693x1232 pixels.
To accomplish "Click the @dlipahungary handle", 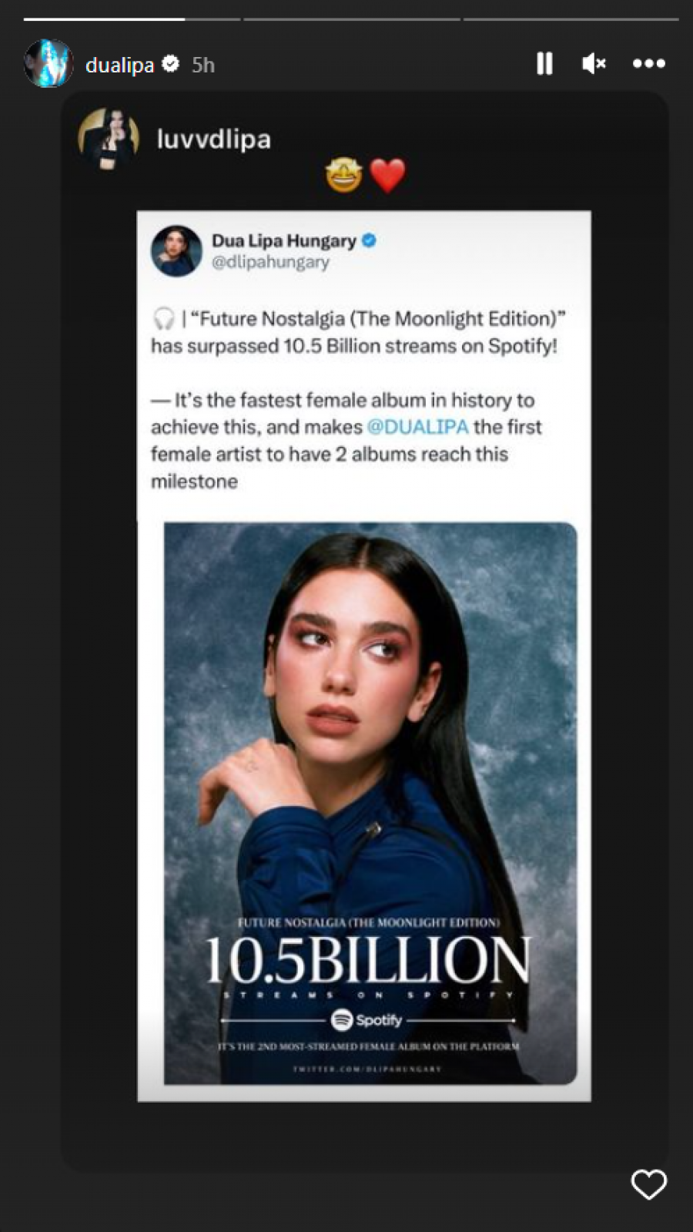I will pyautogui.click(x=270, y=262).
